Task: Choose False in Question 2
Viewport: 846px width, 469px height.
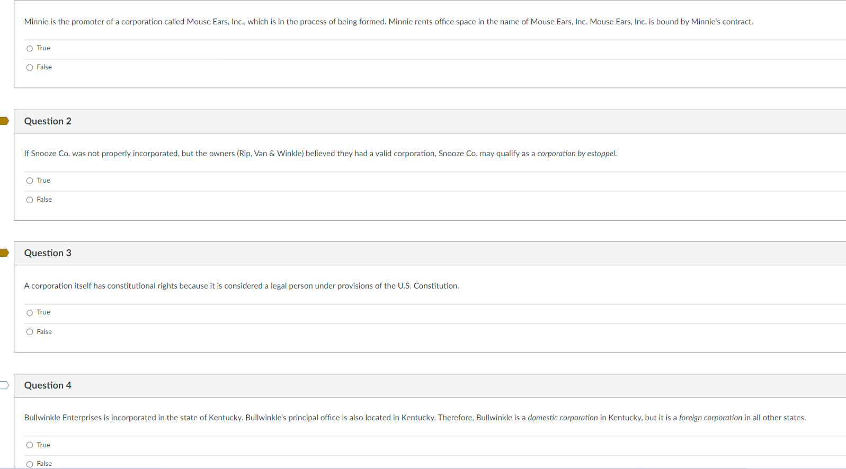Action: pyautogui.click(x=30, y=200)
